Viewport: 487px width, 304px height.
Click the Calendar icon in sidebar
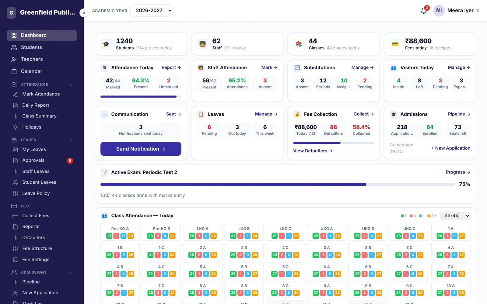click(14, 71)
